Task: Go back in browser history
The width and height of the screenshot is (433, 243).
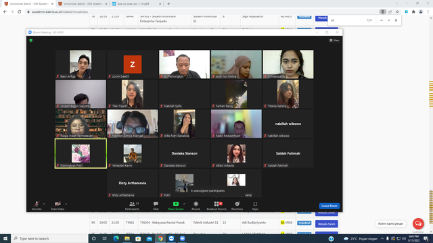Action: coord(5,12)
